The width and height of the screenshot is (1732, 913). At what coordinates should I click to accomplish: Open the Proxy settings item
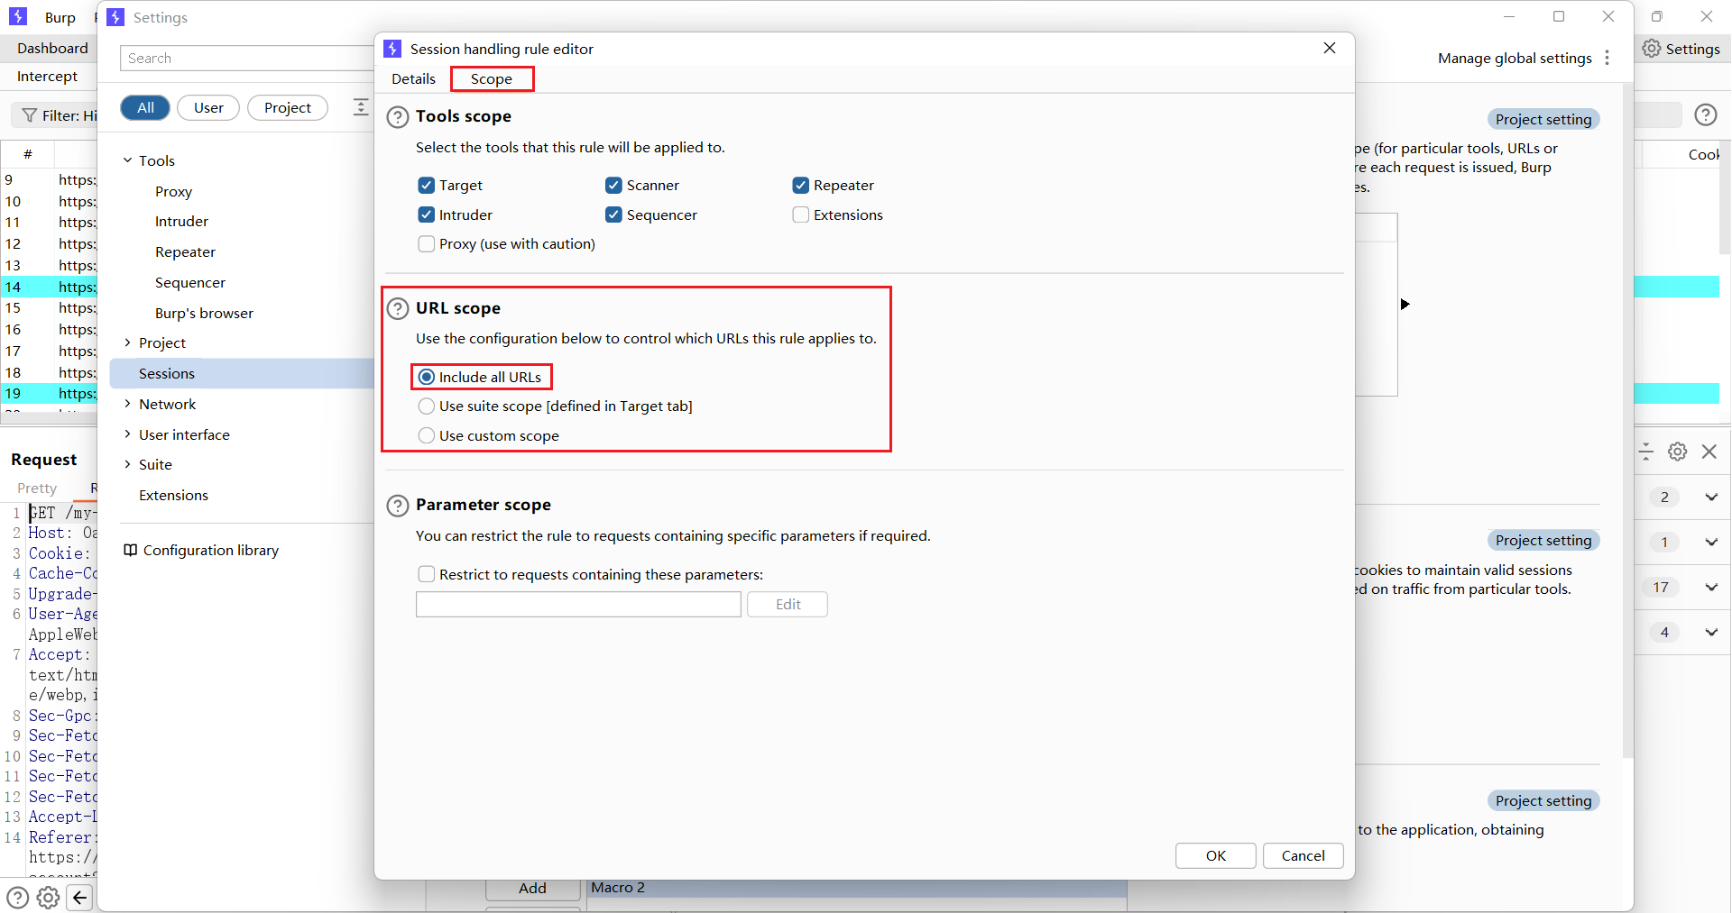[x=173, y=191]
